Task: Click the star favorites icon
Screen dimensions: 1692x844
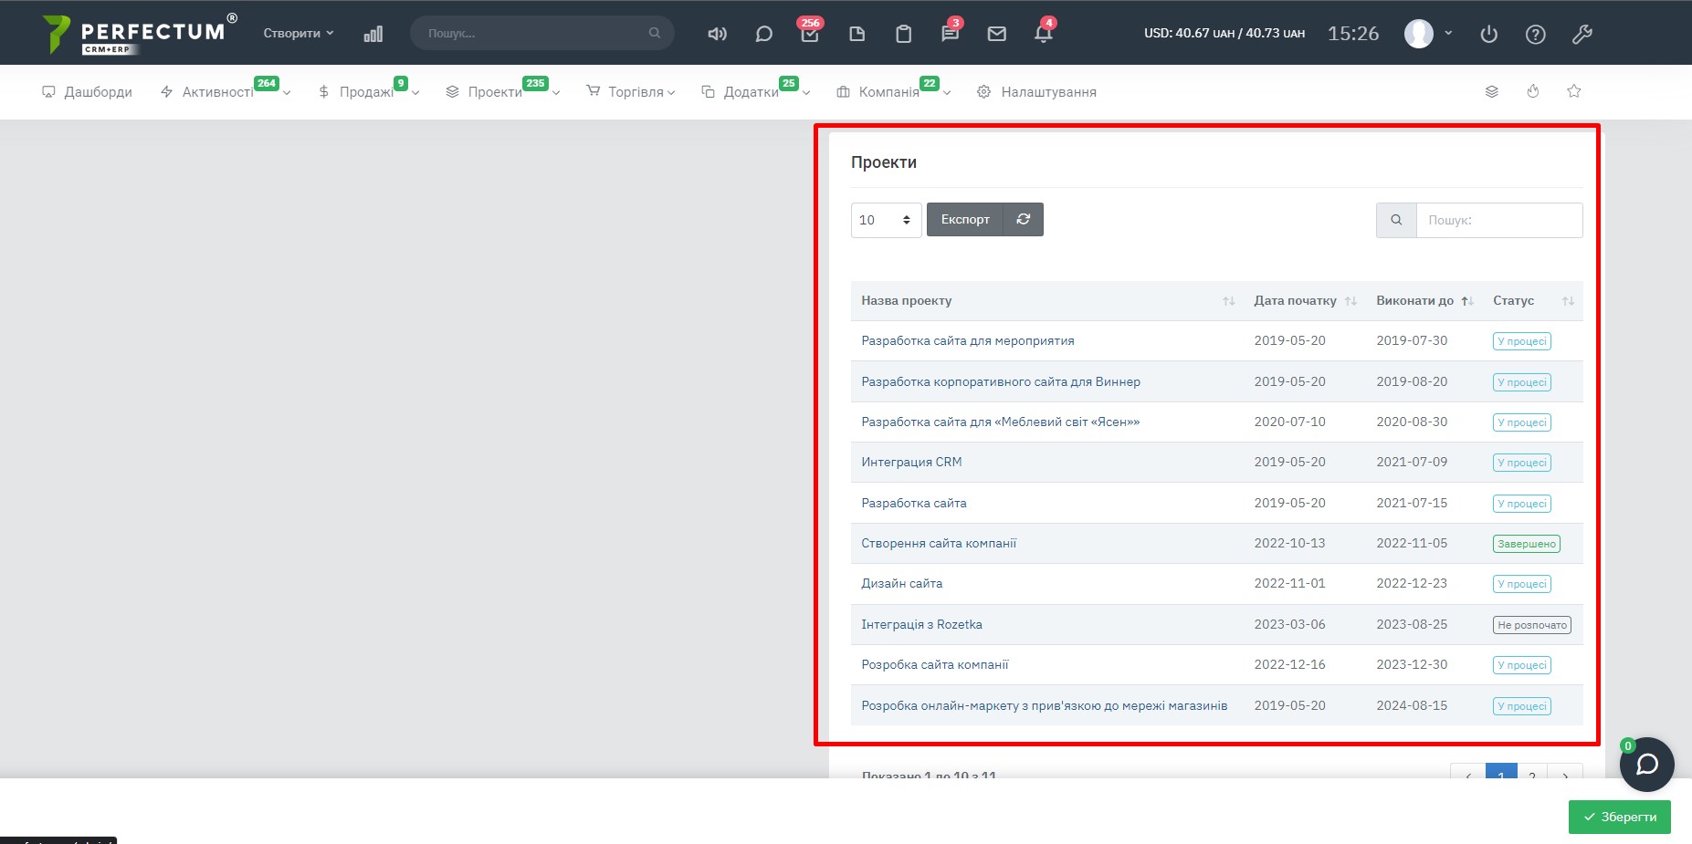Action: point(1573,91)
